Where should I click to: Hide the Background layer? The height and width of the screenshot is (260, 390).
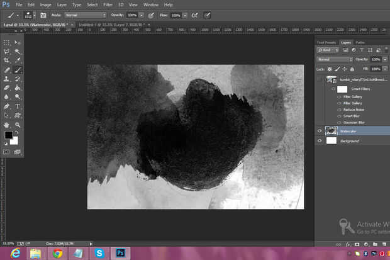click(320, 141)
